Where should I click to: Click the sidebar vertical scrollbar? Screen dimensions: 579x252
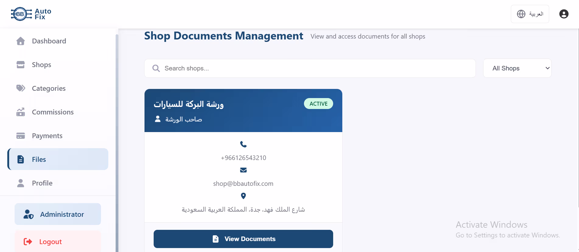tap(117, 143)
